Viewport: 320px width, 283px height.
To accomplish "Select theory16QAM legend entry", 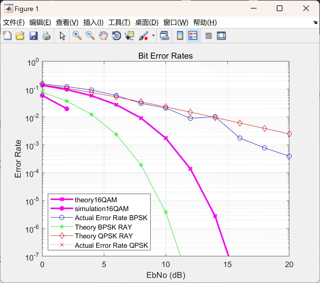I will pos(96,200).
